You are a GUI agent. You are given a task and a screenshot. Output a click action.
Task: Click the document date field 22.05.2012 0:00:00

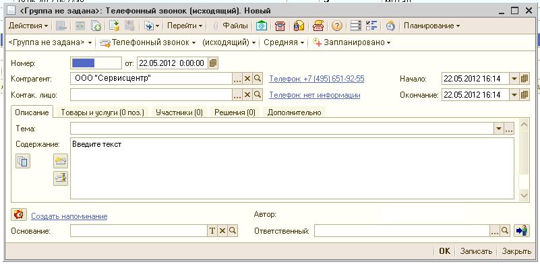pyautogui.click(x=172, y=63)
